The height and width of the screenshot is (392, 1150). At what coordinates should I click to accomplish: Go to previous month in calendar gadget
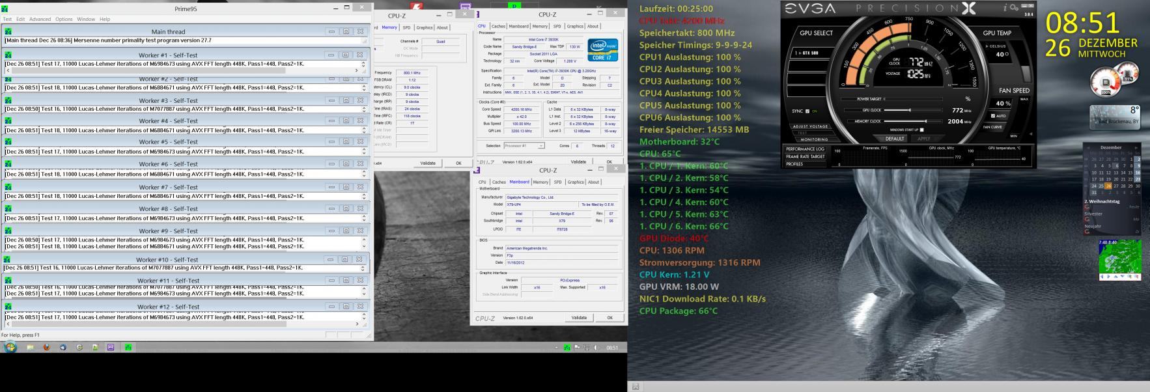click(x=1088, y=148)
